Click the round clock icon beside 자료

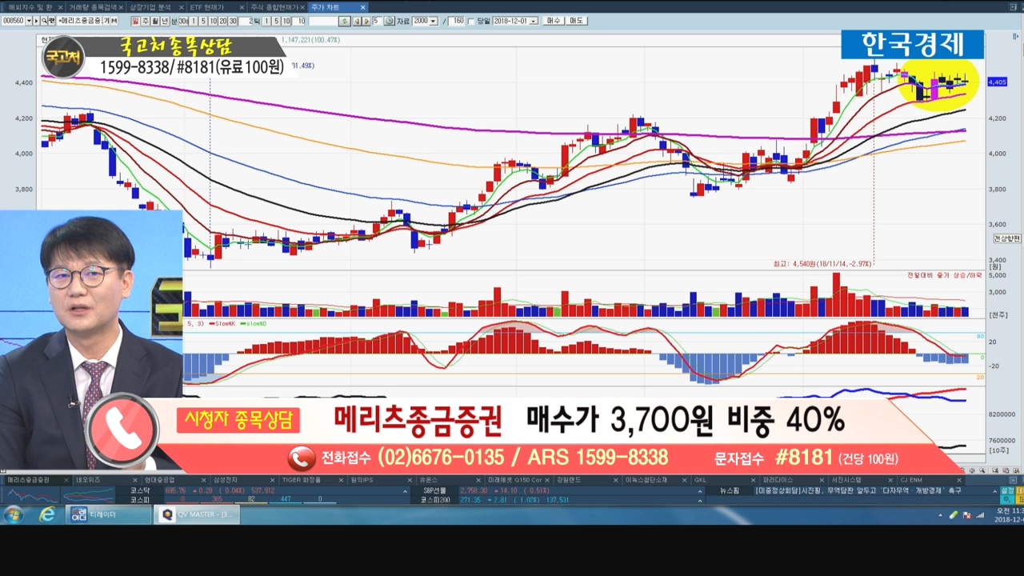click(x=389, y=21)
